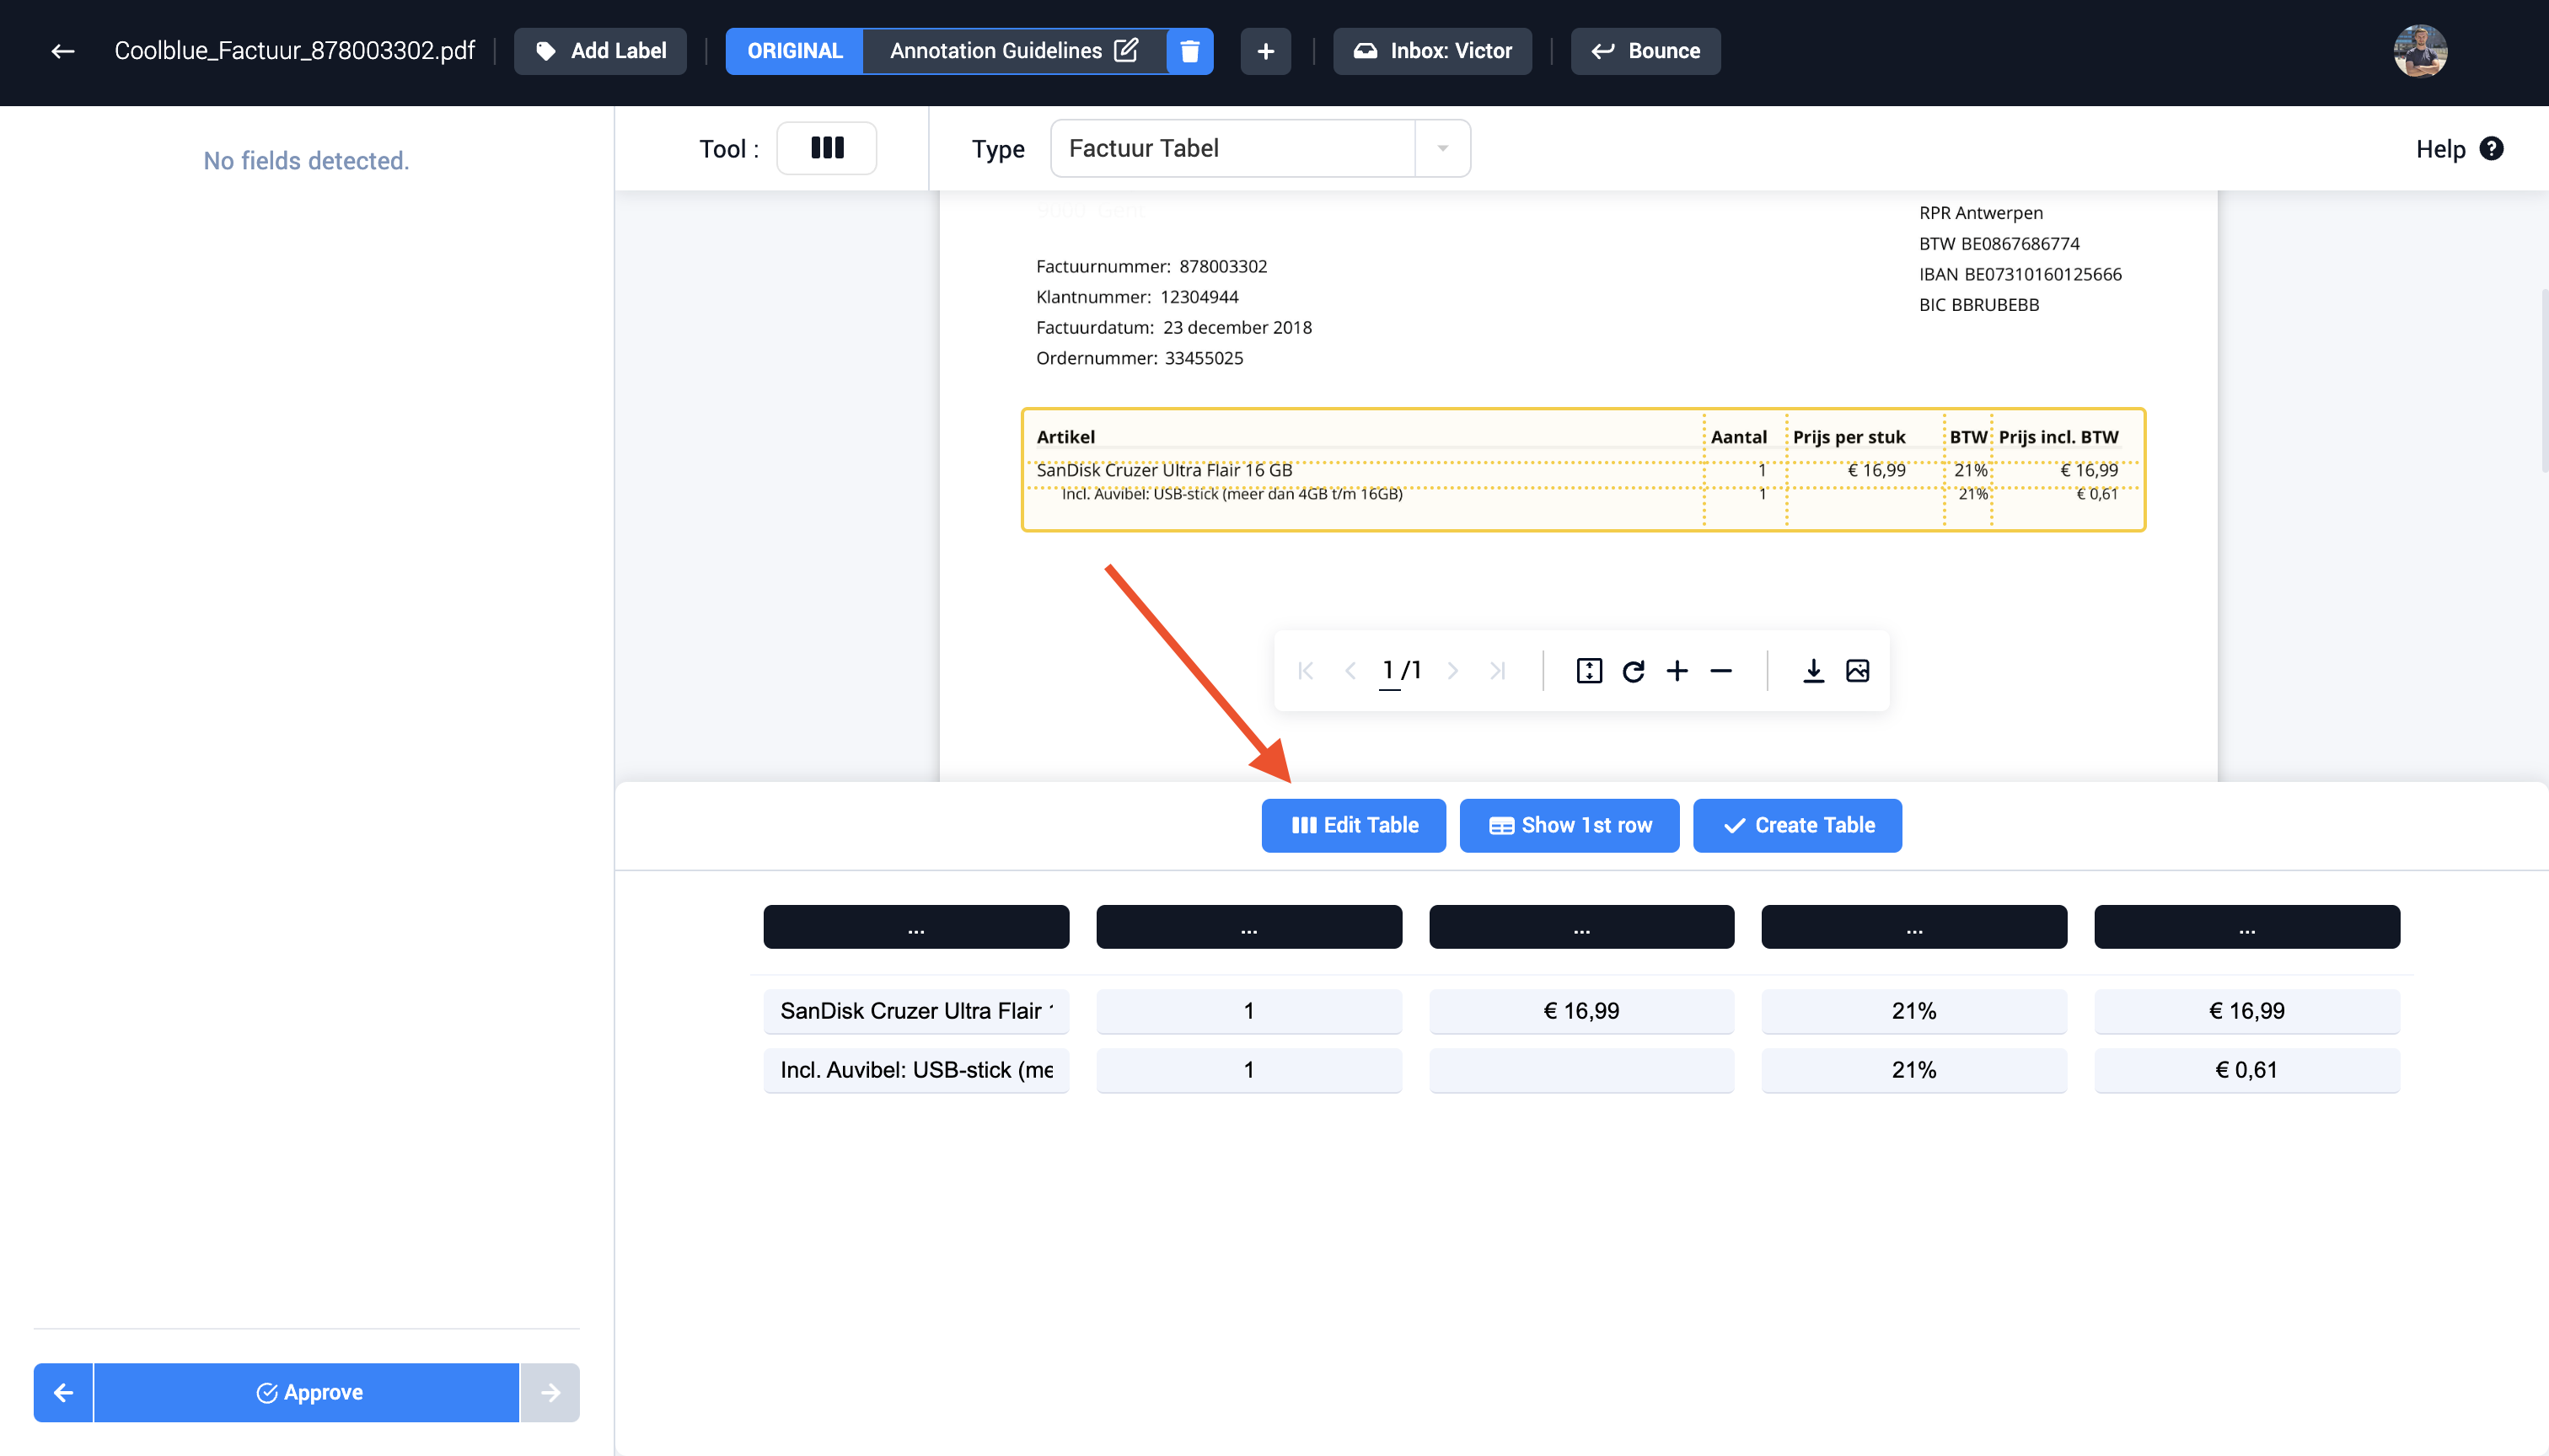Zoom in using the viewer plus icon

click(1677, 671)
